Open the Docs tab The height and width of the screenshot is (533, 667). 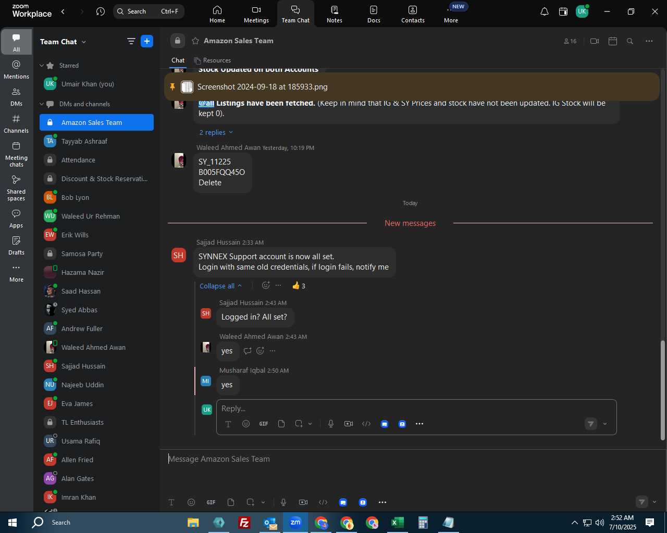374,14
